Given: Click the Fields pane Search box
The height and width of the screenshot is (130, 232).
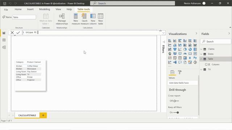Looking at the screenshot, I should [x=216, y=42].
